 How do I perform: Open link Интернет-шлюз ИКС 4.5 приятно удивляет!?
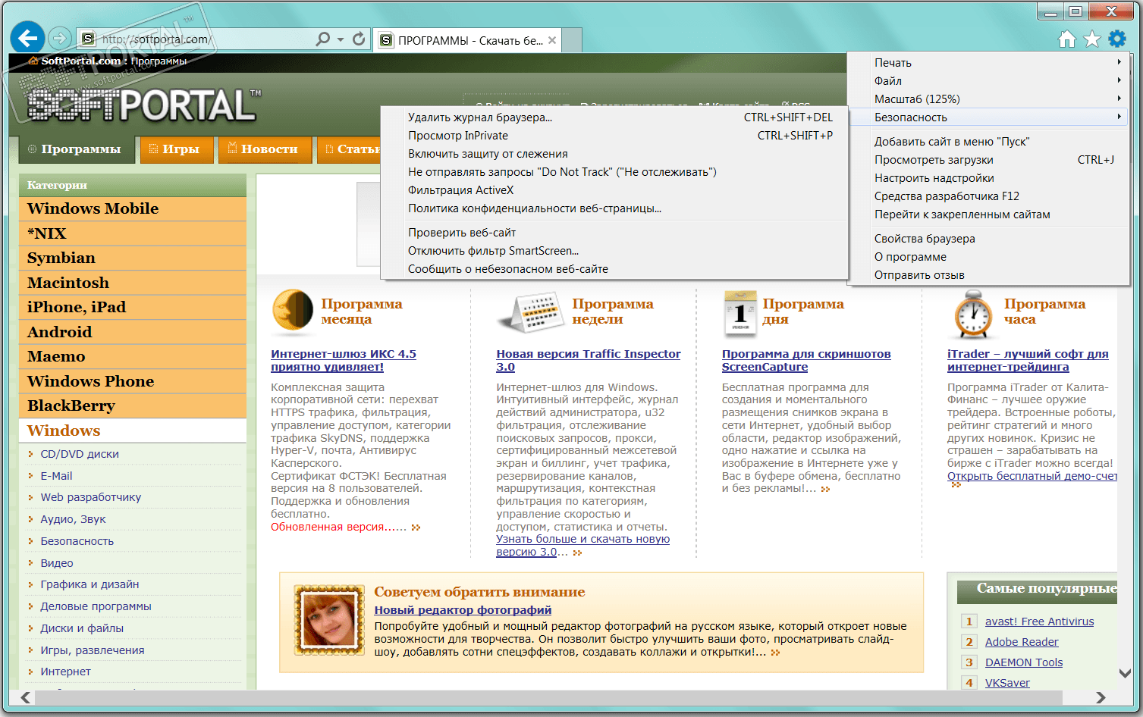[x=344, y=360]
